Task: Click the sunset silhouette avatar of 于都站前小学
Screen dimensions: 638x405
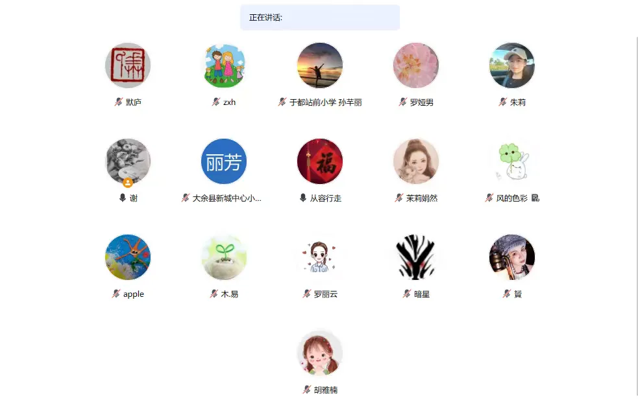Action: coord(320,65)
